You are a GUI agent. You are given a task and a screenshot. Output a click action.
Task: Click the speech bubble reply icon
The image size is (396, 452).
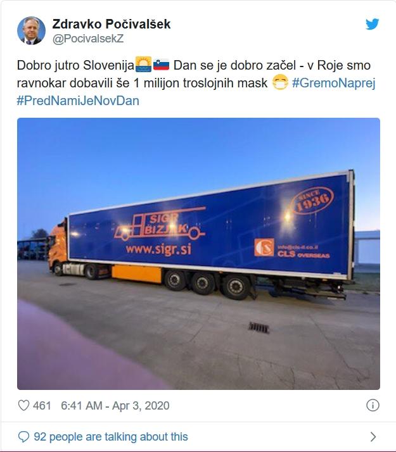(x=24, y=436)
